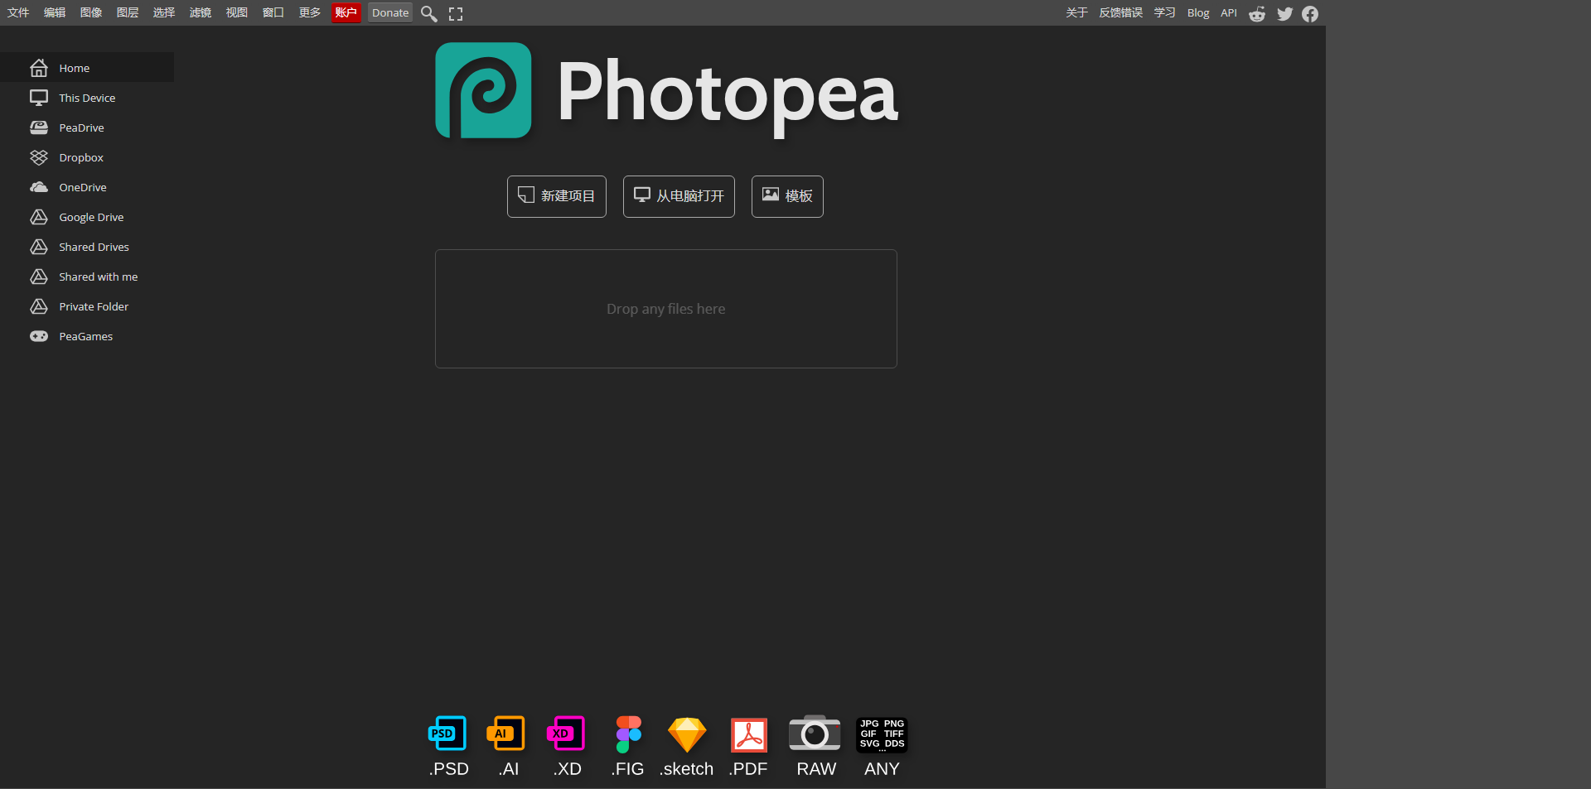Select the Google Drive sidebar label
The image size is (1591, 789).
[x=91, y=217]
